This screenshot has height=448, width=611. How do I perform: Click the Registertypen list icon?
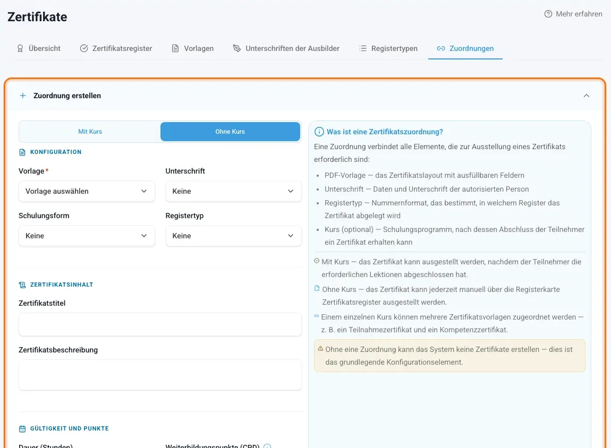tap(363, 48)
